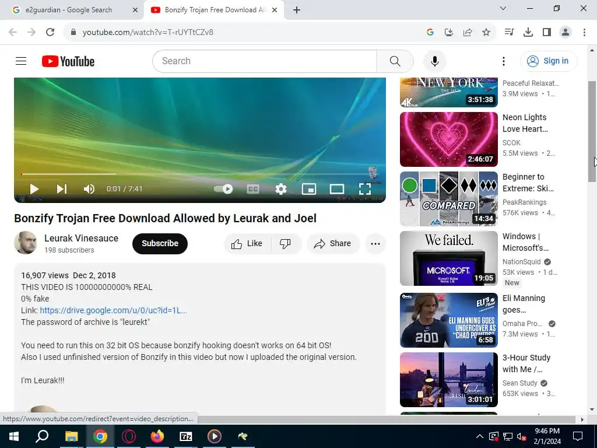Open more actions menu beside Share
The image size is (597, 448).
[x=375, y=244]
